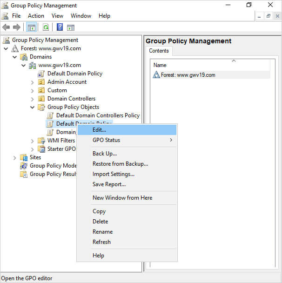This screenshot has height=283, width=282.
Task: Collapse the Group Policy Objects node
Action: tap(32, 107)
